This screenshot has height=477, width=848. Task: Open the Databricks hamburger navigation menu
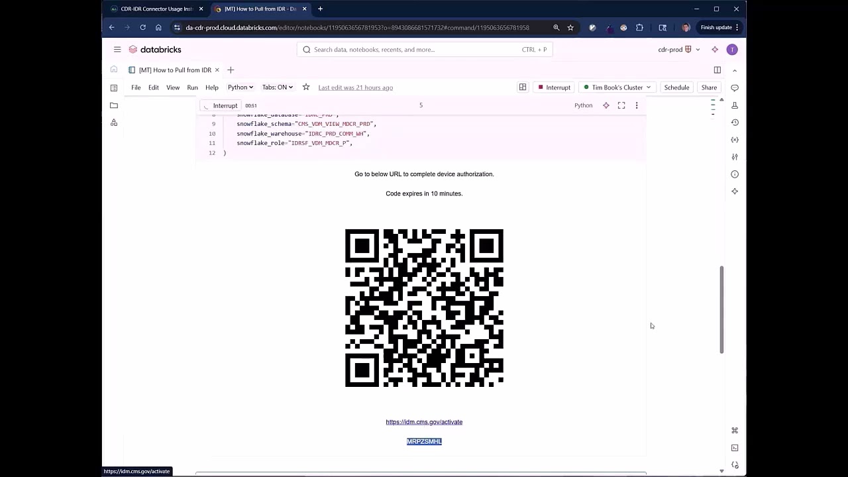click(117, 50)
